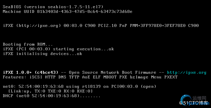Screen dimensions: 211x108
Task: Click the 51CTO blog watermark text
Action: tap(194, 103)
